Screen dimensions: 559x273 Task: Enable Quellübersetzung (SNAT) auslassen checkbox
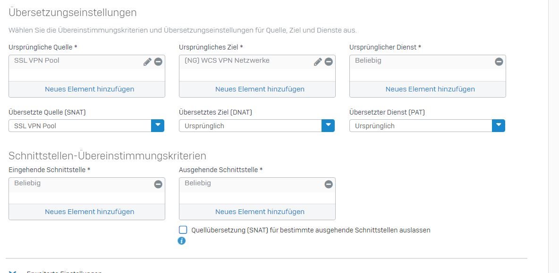[x=183, y=230]
